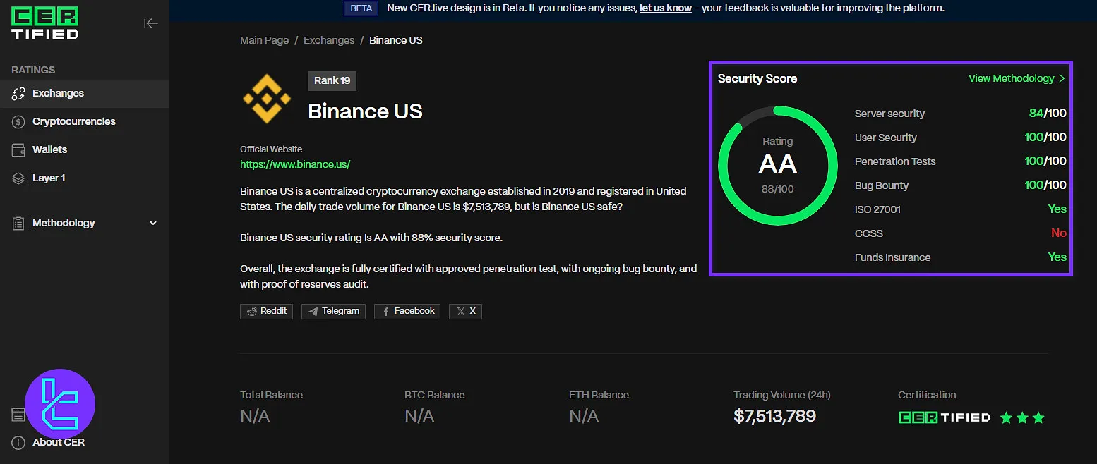
Task: Click the Penetration Tests score row
Action: [960, 161]
